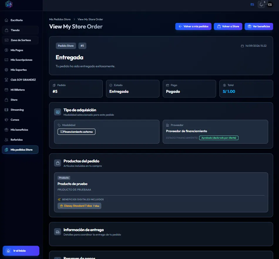Click the Ver beneficios button
Viewport: 279px width, 259px height.
259,26
